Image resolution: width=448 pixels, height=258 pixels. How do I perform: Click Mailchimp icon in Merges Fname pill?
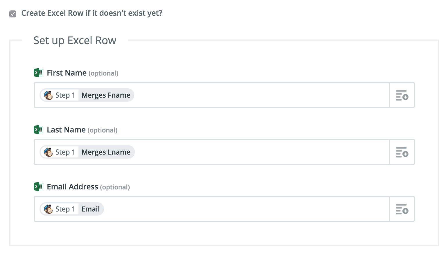point(48,95)
